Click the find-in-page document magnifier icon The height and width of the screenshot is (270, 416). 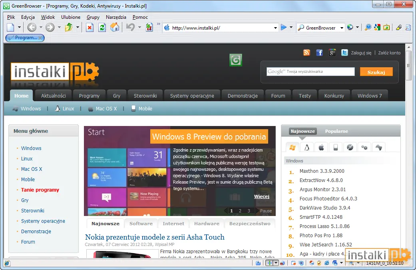coord(408,27)
